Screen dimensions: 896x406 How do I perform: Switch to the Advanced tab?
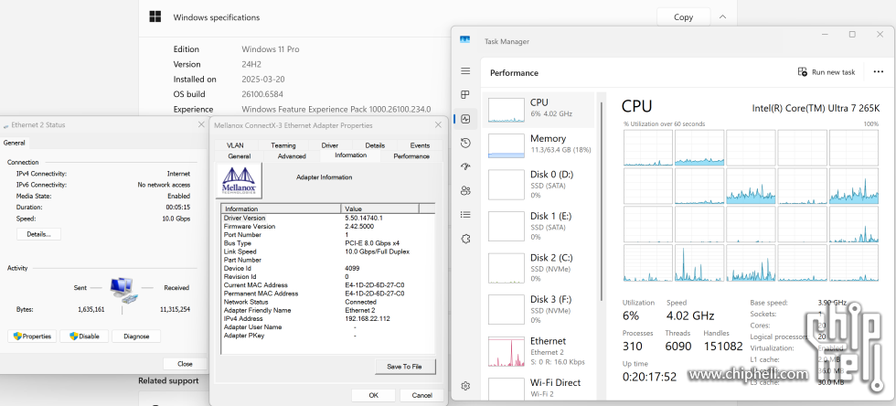pos(292,156)
